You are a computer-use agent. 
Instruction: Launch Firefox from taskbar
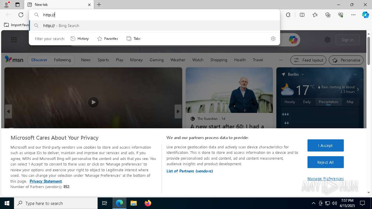pyautogui.click(x=148, y=203)
